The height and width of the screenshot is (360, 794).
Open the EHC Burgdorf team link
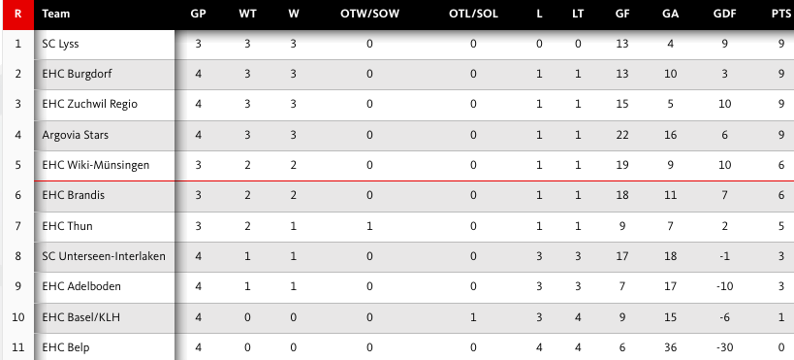[77, 74]
